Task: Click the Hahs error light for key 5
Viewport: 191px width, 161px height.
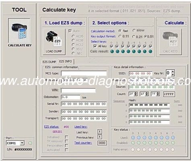Action: 161,149
